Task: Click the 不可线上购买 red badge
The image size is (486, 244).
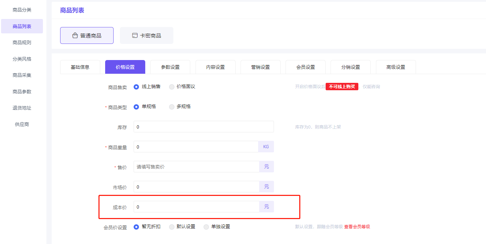Action: (x=342, y=87)
